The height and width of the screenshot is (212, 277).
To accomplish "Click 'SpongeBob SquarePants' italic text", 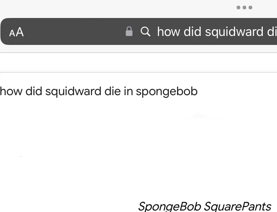I will tap(204, 206).
